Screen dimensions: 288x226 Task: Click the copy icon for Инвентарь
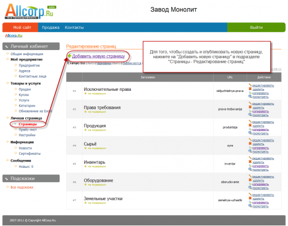click(250, 166)
